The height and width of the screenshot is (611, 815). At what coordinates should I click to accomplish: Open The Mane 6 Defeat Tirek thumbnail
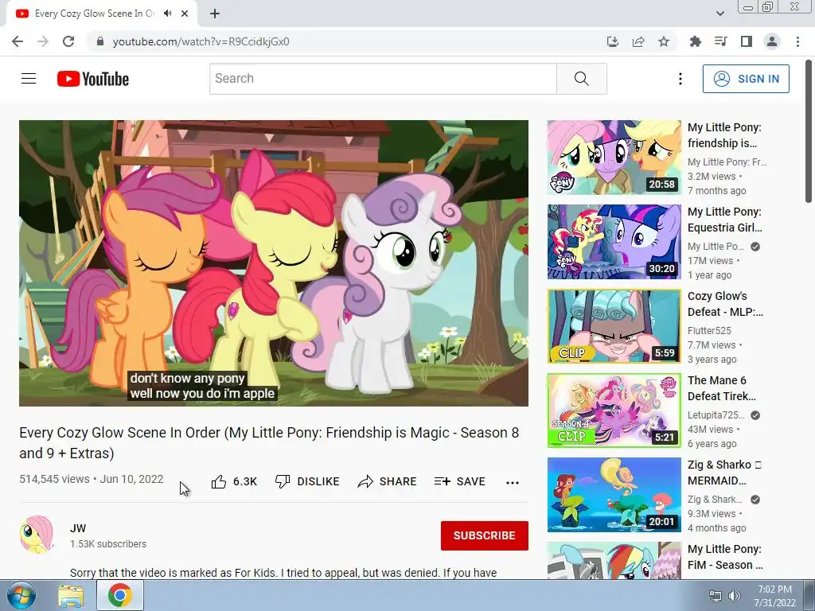coord(614,411)
